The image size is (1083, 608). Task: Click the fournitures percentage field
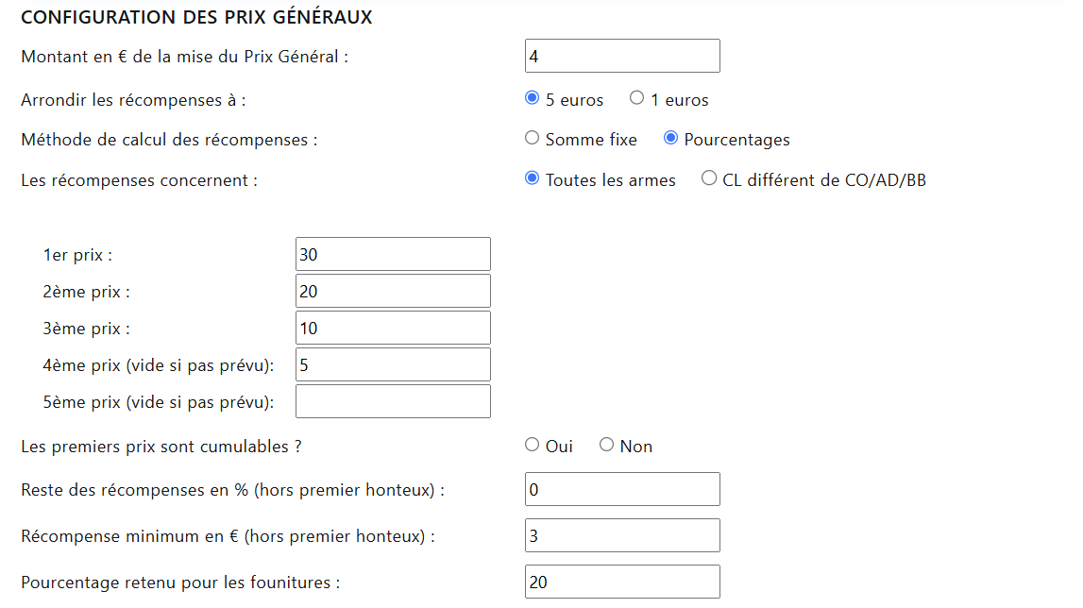pyautogui.click(x=621, y=581)
